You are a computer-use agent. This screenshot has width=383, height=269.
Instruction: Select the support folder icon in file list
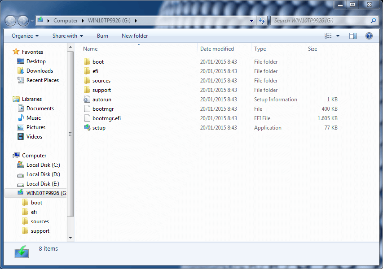coord(87,90)
